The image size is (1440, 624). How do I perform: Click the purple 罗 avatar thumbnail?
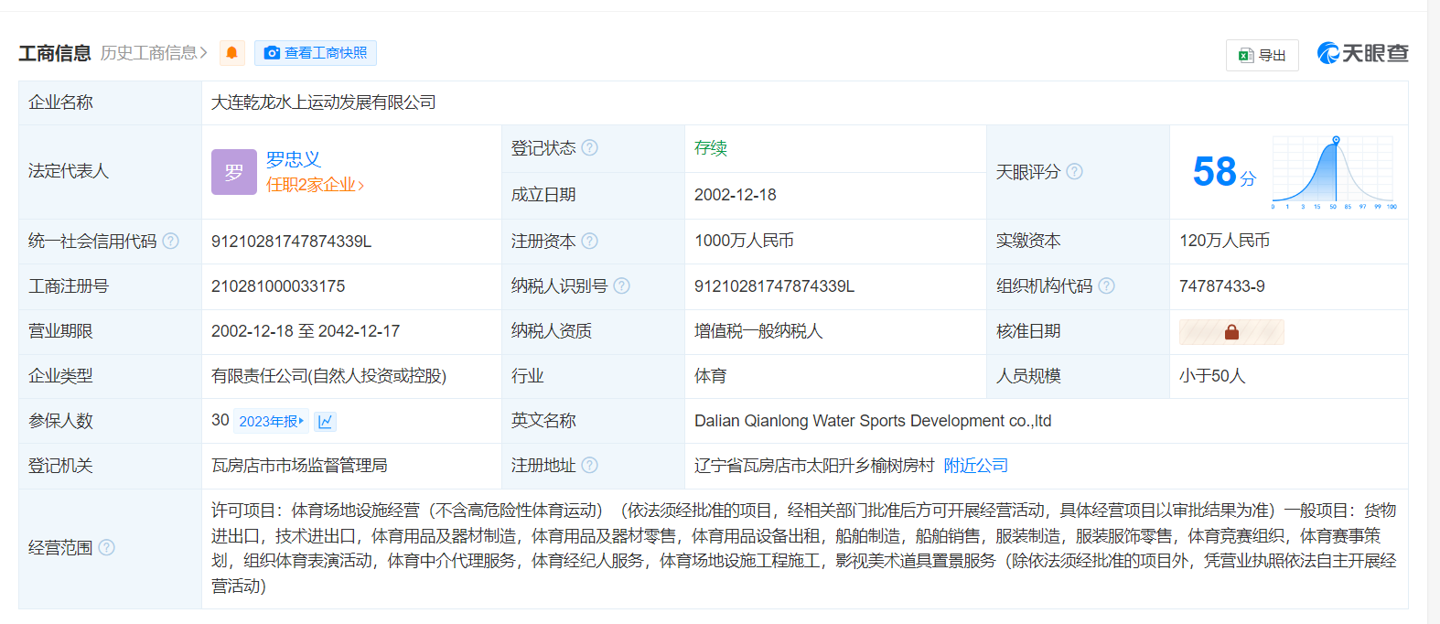click(234, 172)
